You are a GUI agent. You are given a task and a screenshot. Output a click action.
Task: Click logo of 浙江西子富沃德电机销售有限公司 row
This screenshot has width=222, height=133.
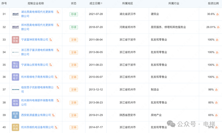coord(16,52)
